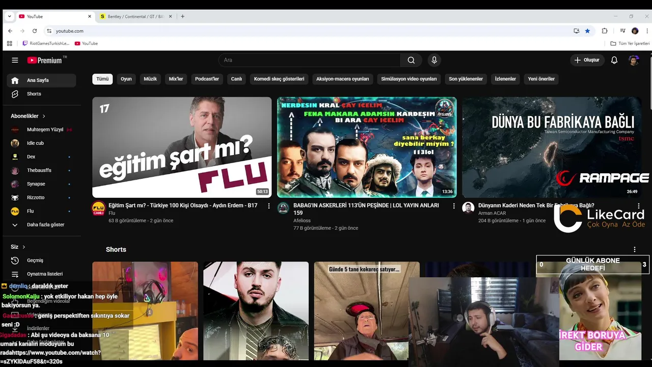This screenshot has width=652, height=367.
Task: Click the browser back arrow
Action: [10, 31]
